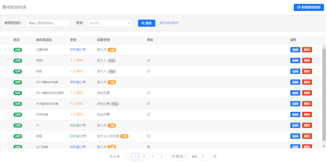Image resolution: width=327 pixels, height=162 pixels.
Task: Edit the 罚款1 row
Action: [295, 60]
